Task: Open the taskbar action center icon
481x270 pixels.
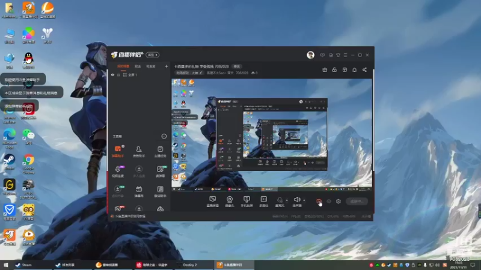Action: (x=473, y=265)
